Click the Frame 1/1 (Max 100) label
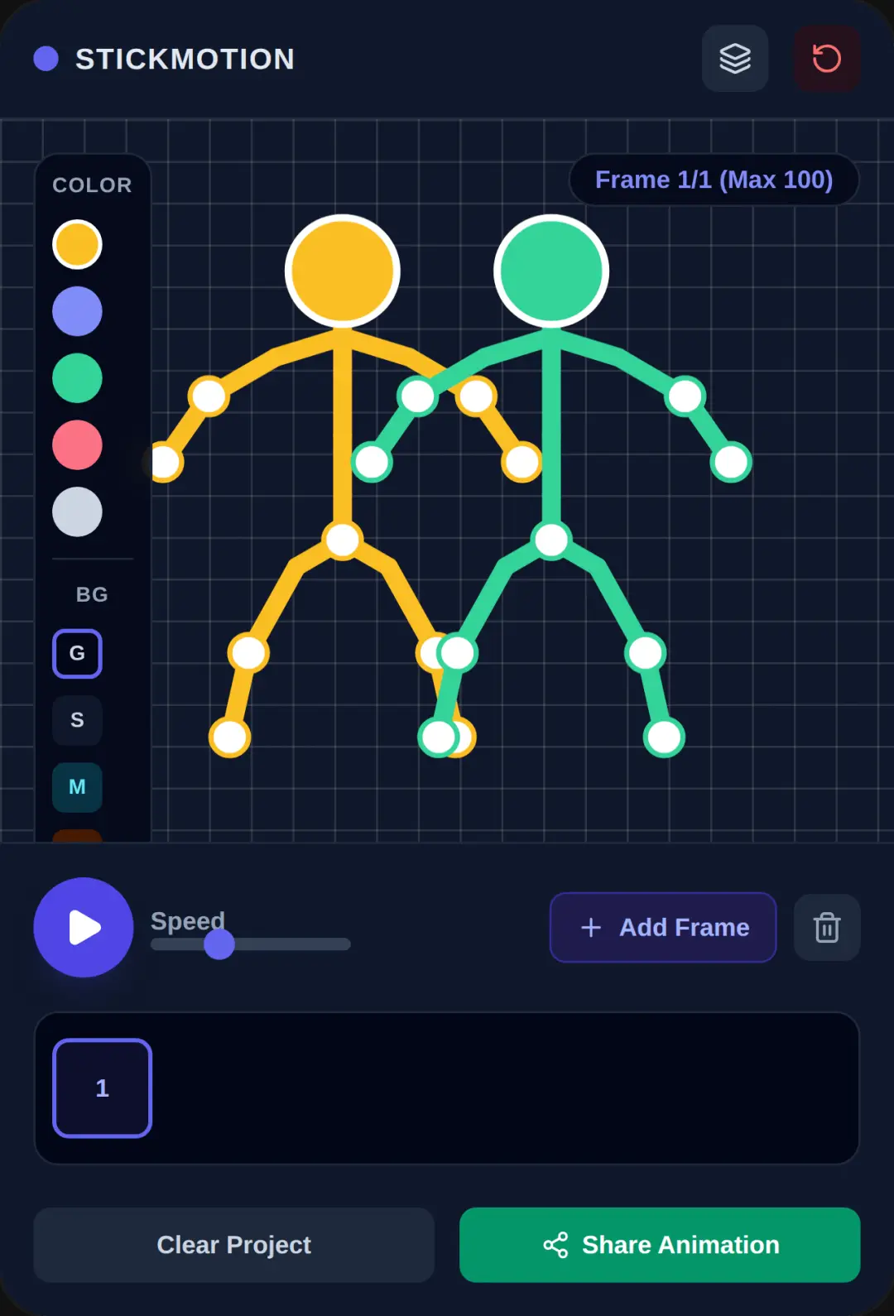The height and width of the screenshot is (1316, 894). pyautogui.click(x=714, y=180)
